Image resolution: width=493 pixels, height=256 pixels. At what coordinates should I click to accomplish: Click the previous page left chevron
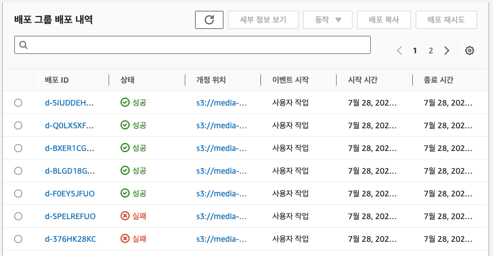[x=399, y=51]
